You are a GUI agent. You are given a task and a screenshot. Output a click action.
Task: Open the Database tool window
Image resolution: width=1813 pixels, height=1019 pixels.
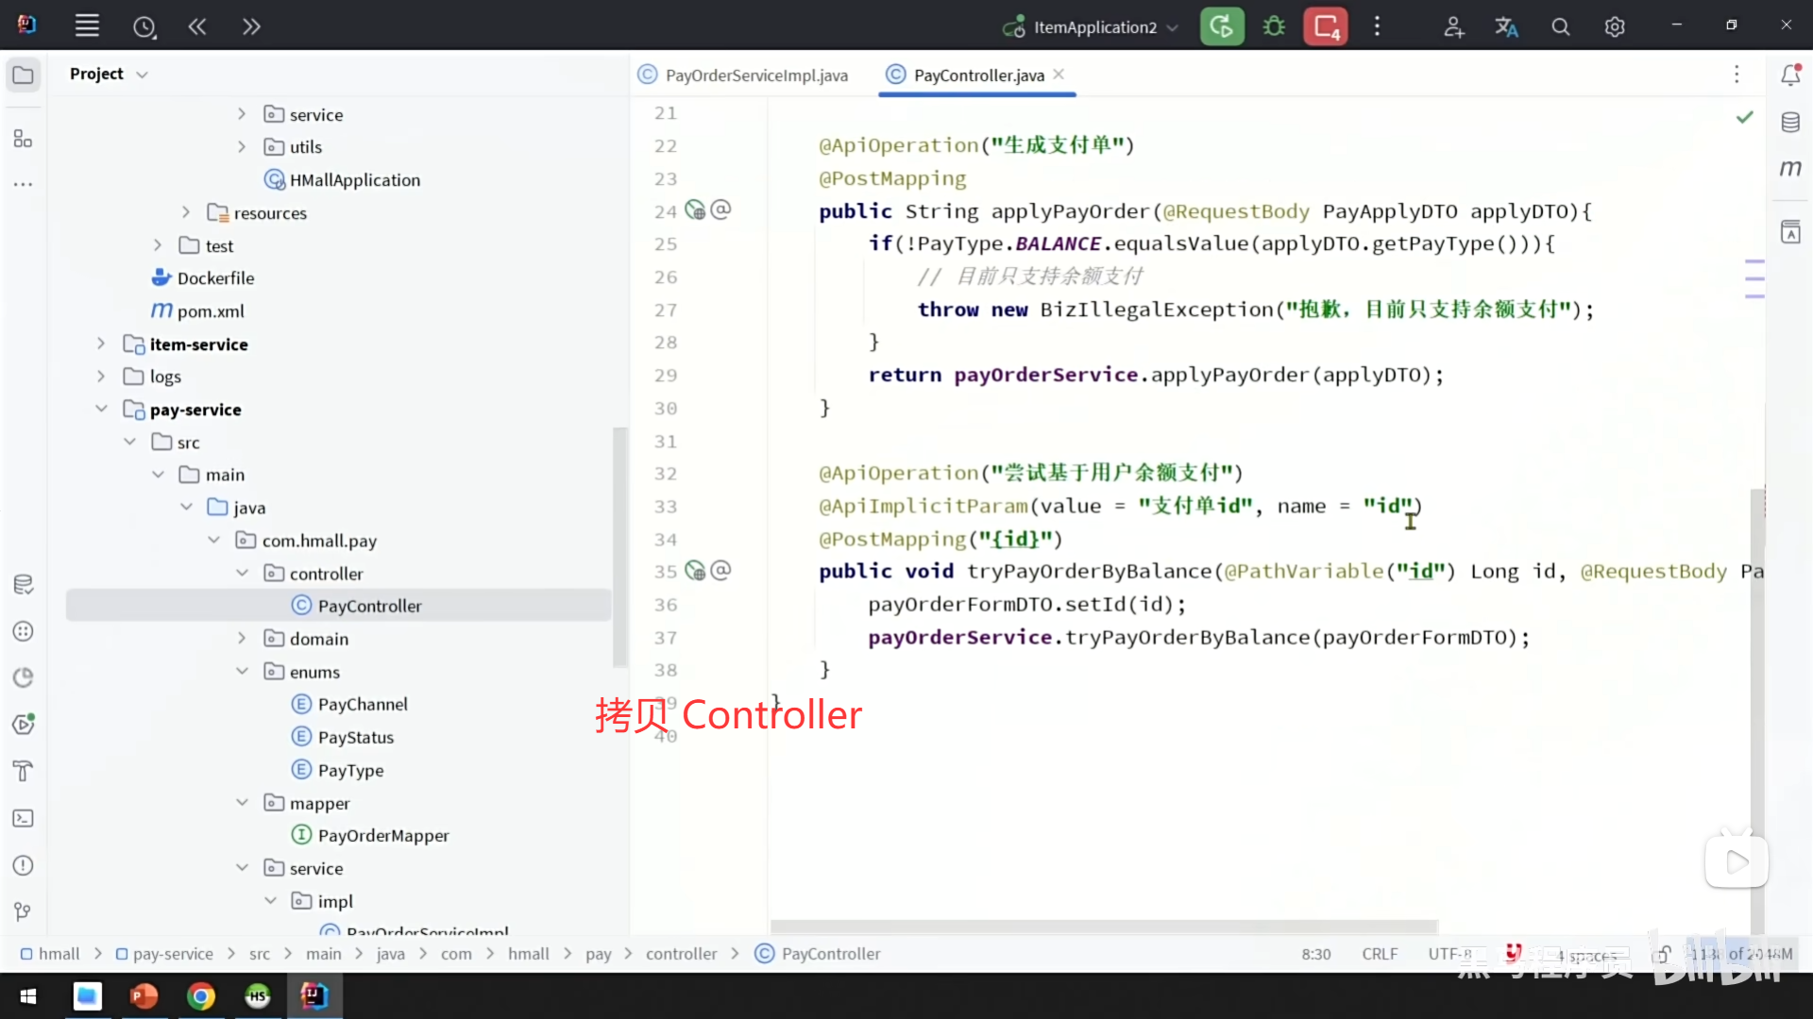pyautogui.click(x=1790, y=123)
